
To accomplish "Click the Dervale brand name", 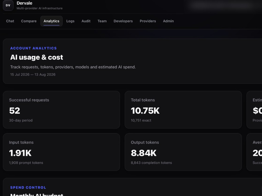I will click(x=24, y=3).
